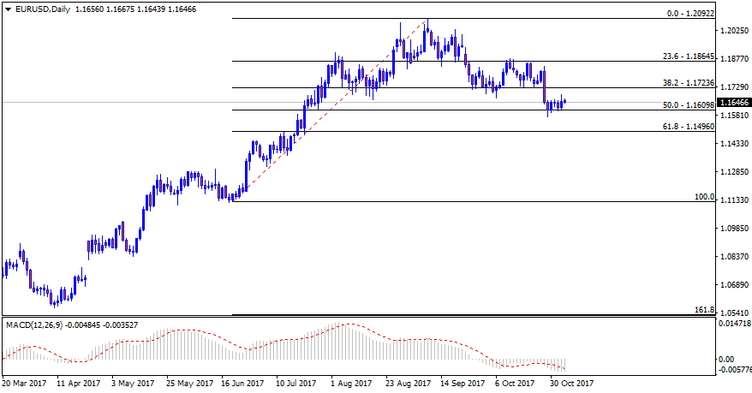Click the 100.0 Fibonacci level label
This screenshot has width=752, height=393.
coord(703,197)
